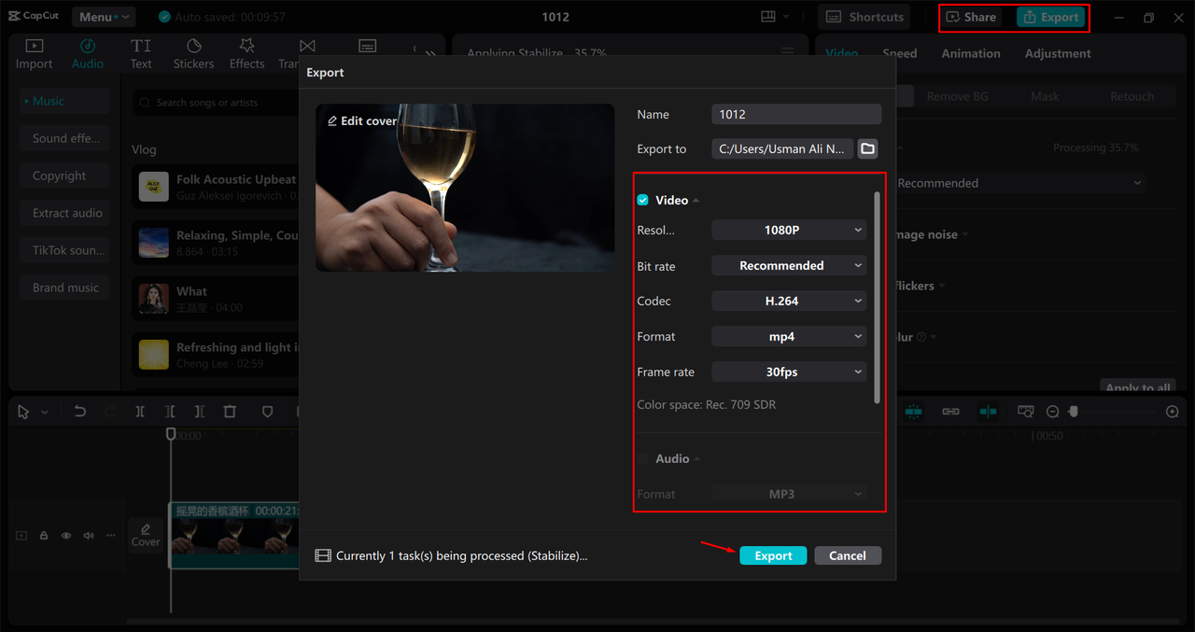Click the timeline zoom slider handle

pyautogui.click(x=1074, y=412)
